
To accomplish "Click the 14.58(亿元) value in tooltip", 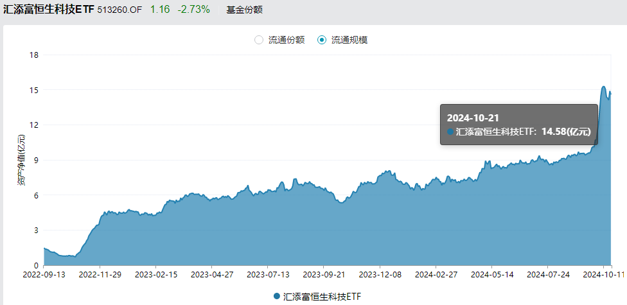I will (566, 132).
